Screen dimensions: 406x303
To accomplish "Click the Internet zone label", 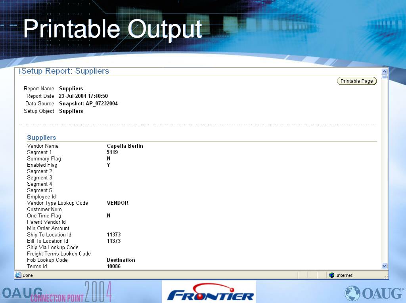I will pos(344,275).
